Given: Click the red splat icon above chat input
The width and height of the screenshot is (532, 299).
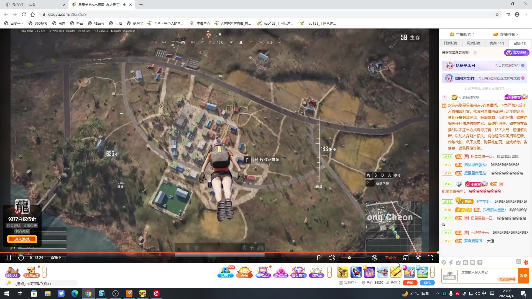Looking at the screenshot, I should click(x=526, y=262).
